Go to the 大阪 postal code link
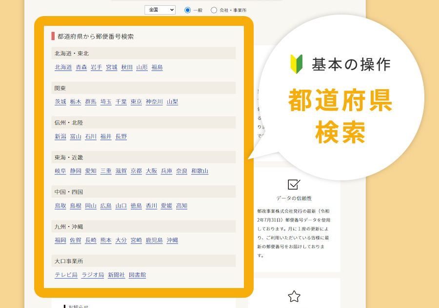 pyautogui.click(x=151, y=171)
